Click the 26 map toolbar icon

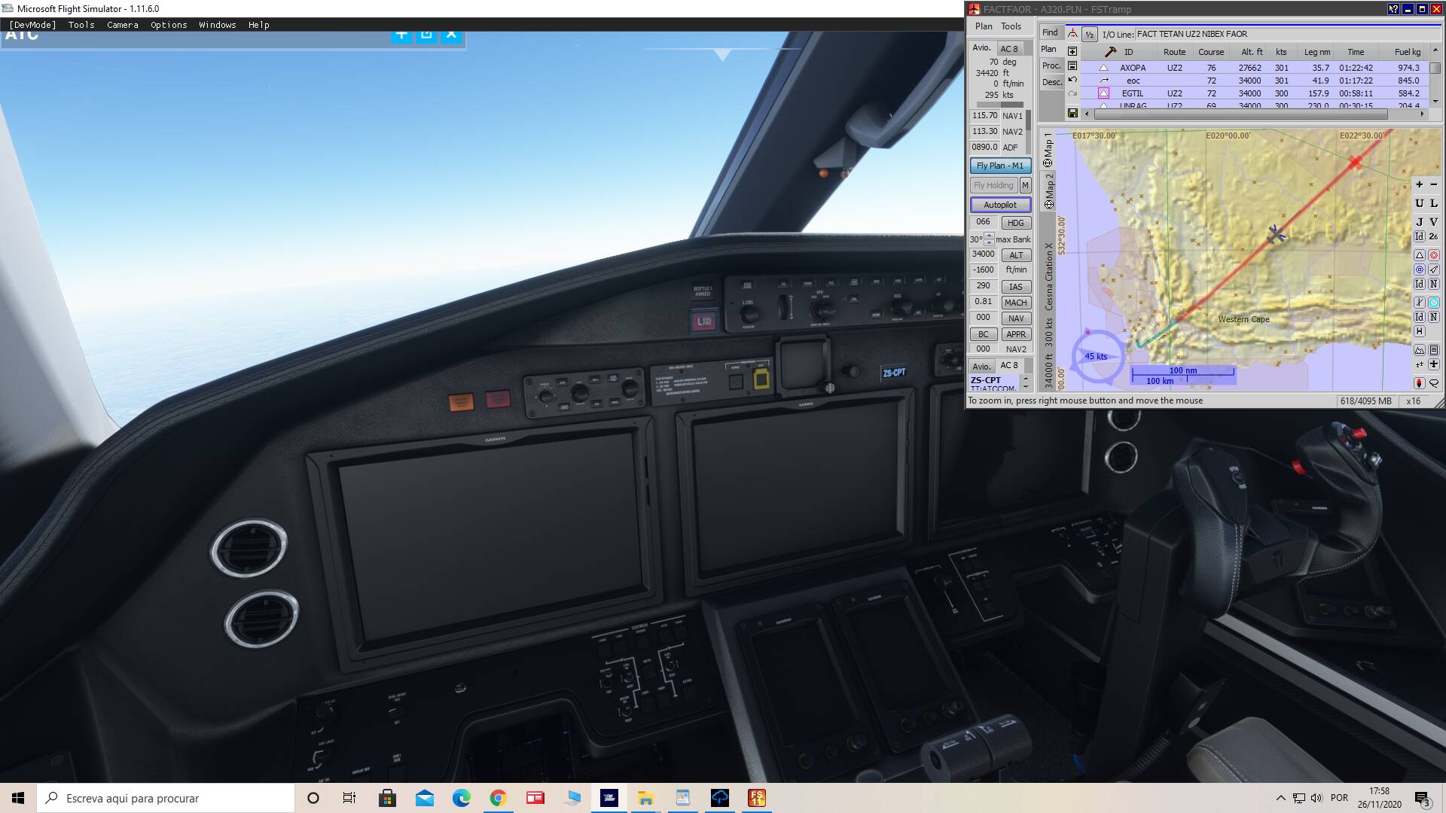point(1434,236)
